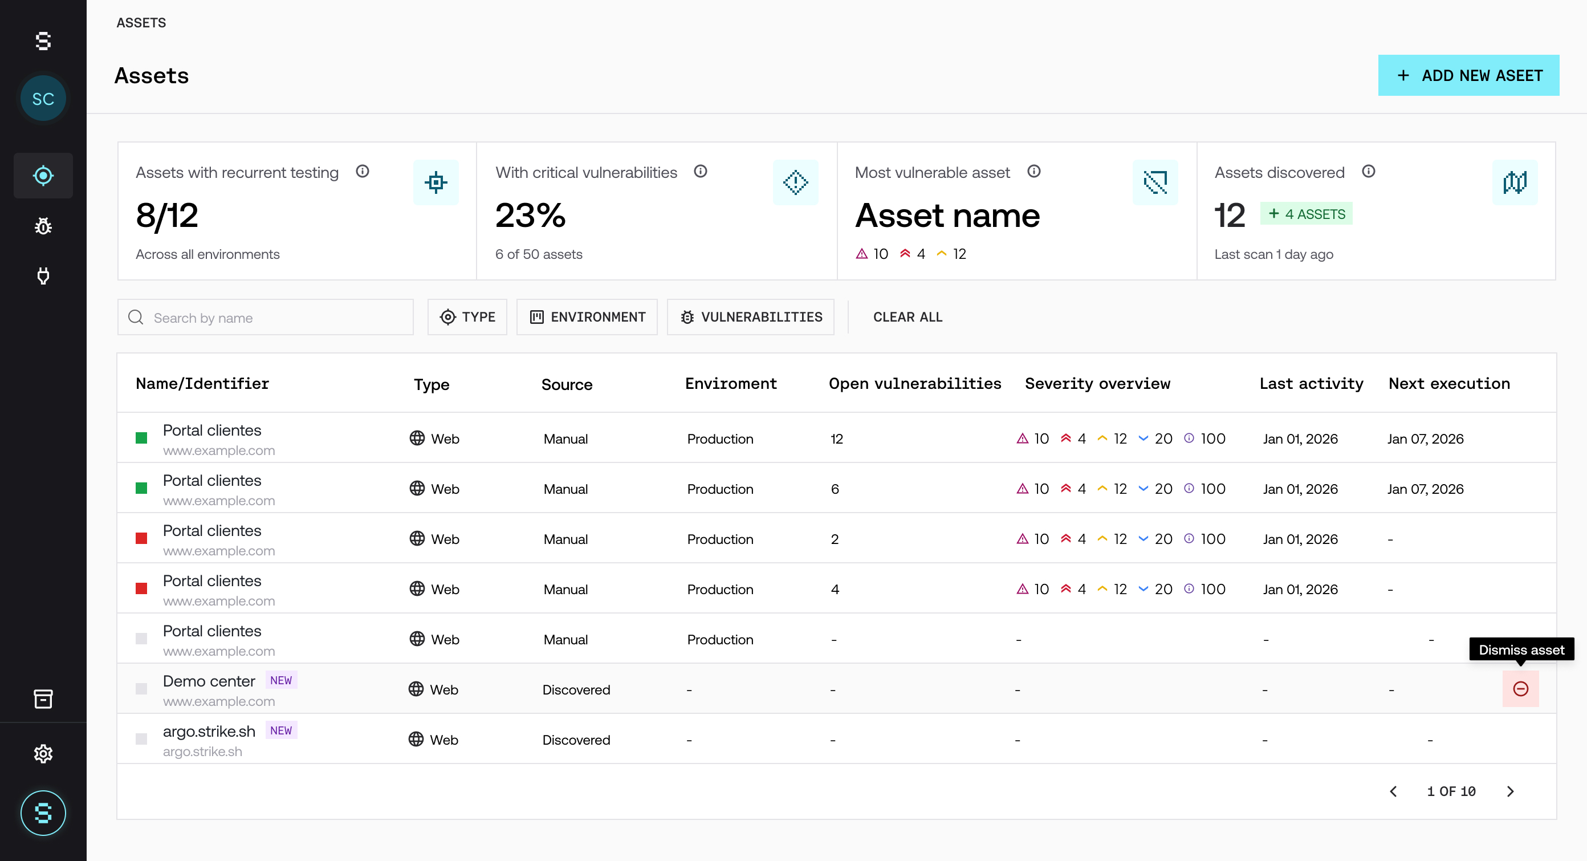Screen dimensions: 1587x861
Task: Expand the Environment filter
Action: (587, 317)
